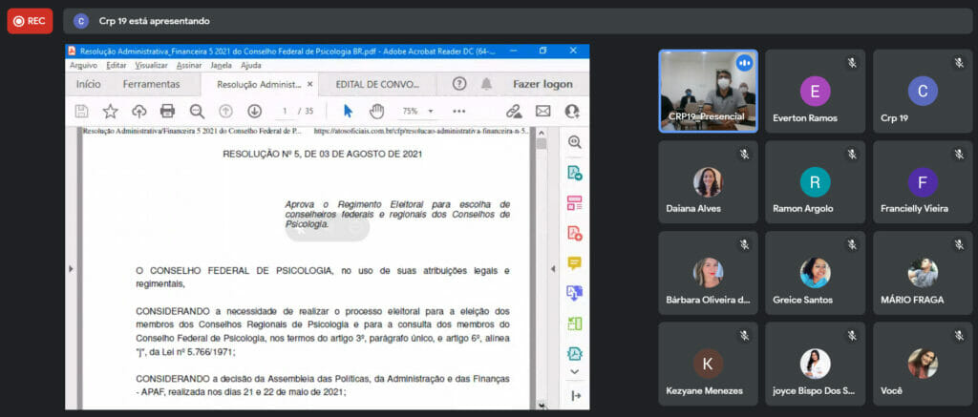
Task: Go to next page down arrow
Action: 254,111
